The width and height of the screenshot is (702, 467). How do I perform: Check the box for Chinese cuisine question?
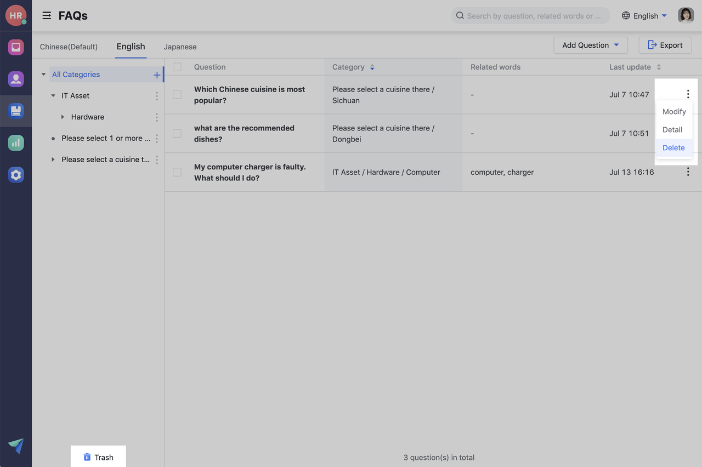177,95
